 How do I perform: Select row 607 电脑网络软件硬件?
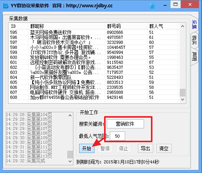coord(94,92)
